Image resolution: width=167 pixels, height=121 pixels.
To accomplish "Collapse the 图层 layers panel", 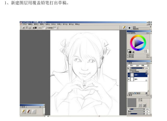I will pyautogui.click(x=128, y=63).
